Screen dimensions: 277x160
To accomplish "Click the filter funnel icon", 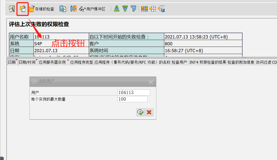I will point(133,8).
